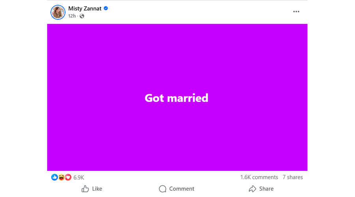This screenshot has width=355, height=197.
Task: Open the three-dot post options menu
Action: click(296, 12)
